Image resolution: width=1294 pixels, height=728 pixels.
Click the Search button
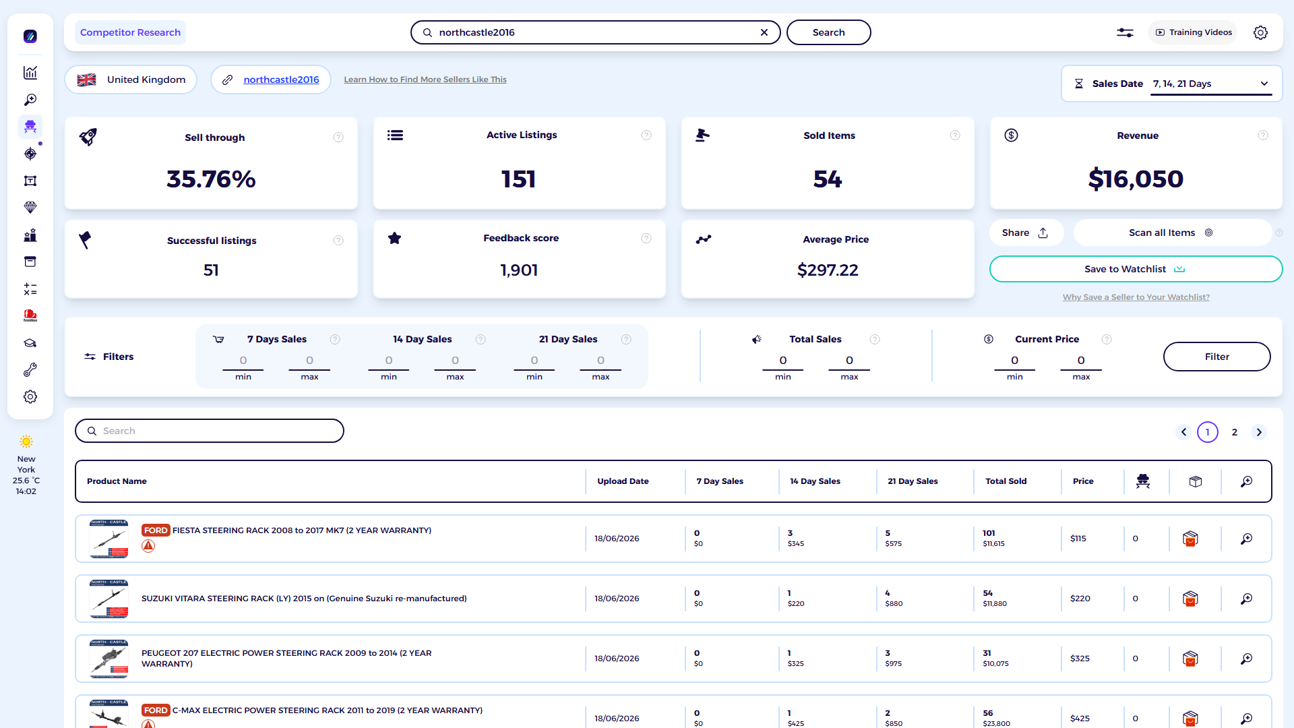[828, 32]
